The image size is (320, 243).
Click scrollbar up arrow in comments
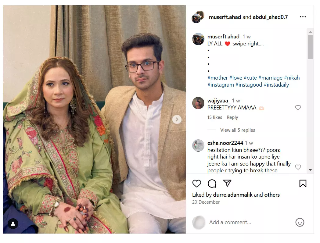[311, 32]
